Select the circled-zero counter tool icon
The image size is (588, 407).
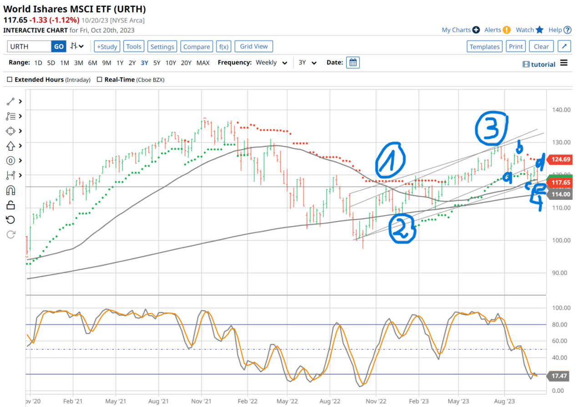[11, 160]
